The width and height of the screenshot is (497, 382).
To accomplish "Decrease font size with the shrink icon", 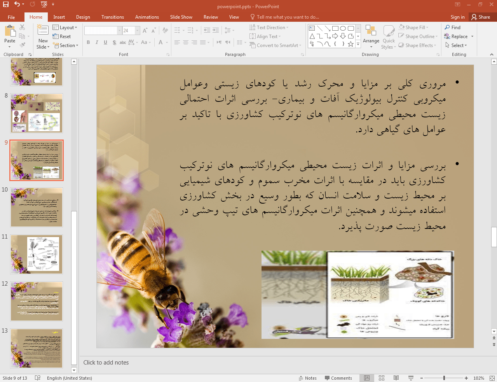I will [154, 30].
